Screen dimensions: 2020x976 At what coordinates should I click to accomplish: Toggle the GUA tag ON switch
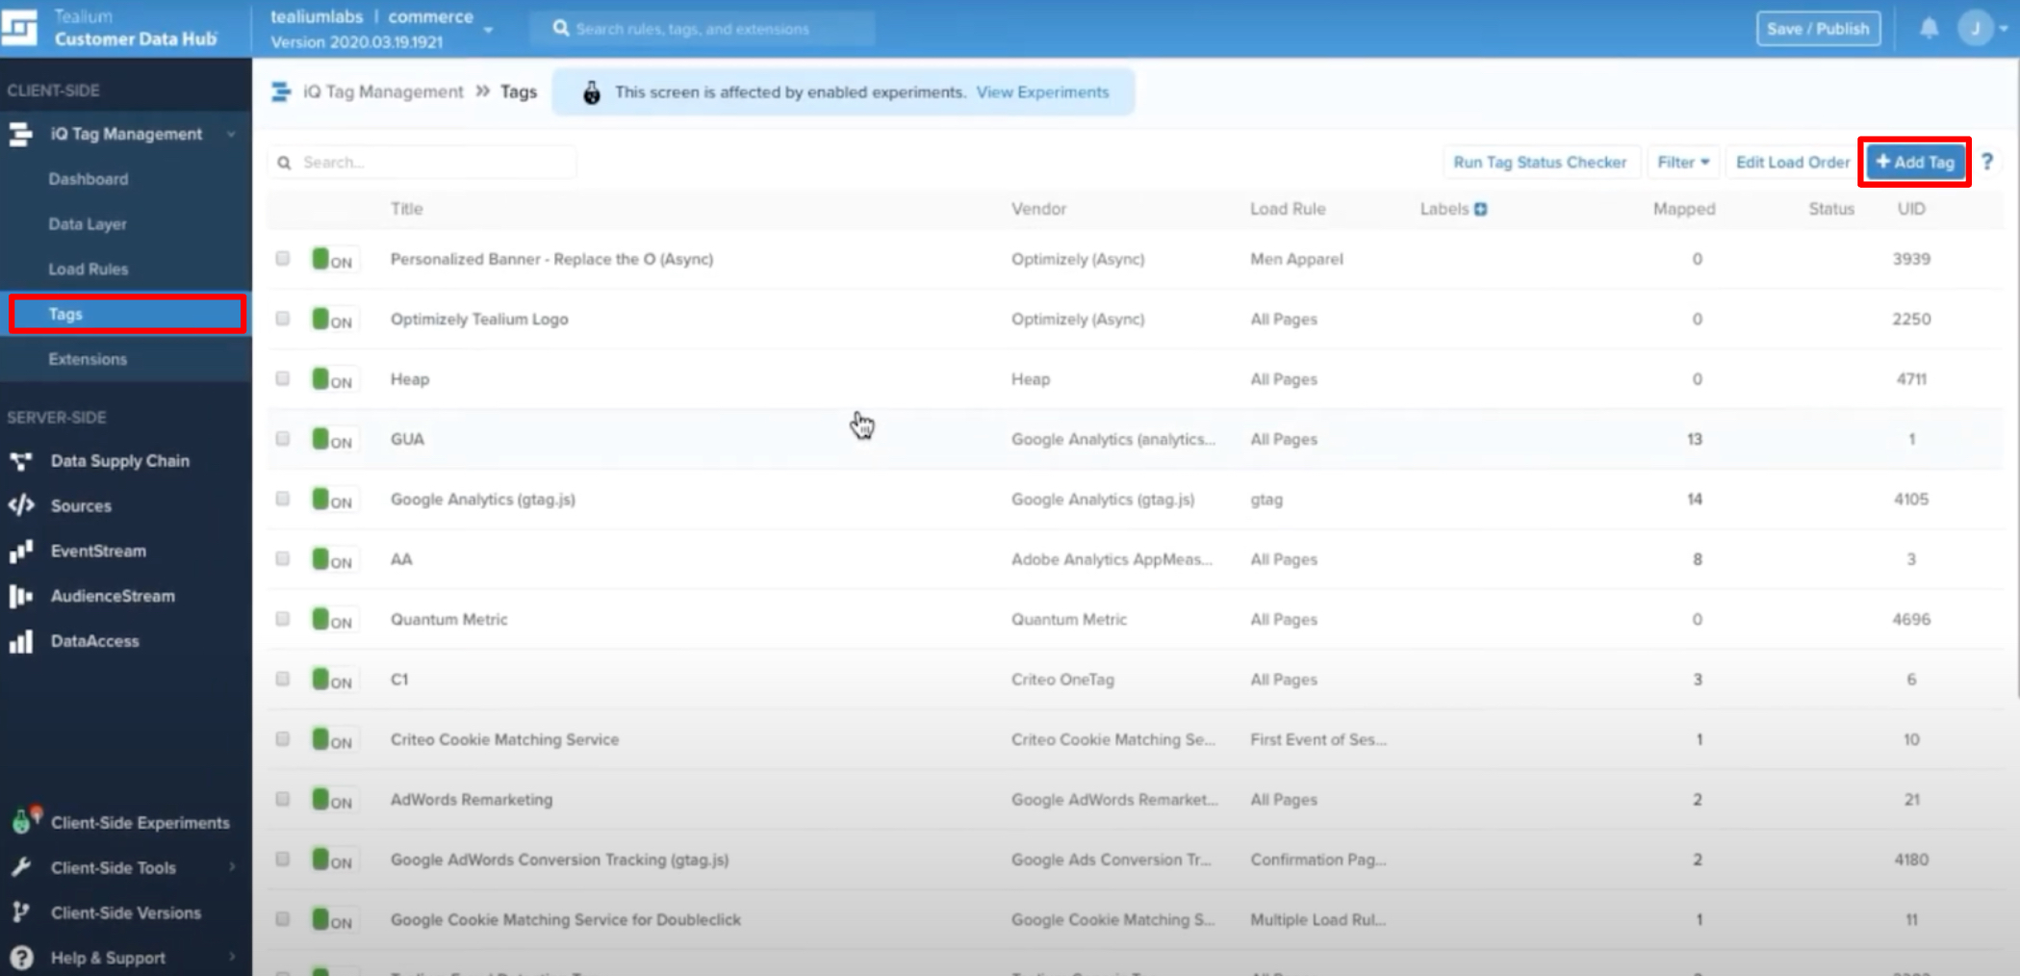click(x=334, y=439)
